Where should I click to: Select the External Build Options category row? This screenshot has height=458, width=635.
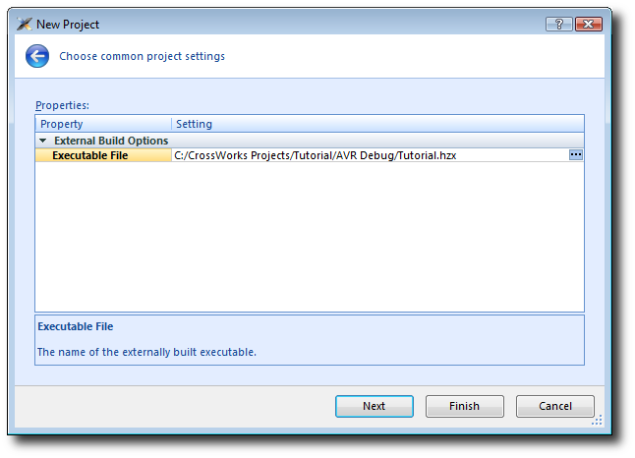click(x=110, y=141)
